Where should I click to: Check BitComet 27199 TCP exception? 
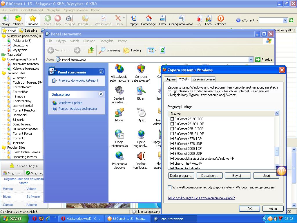point(172,119)
